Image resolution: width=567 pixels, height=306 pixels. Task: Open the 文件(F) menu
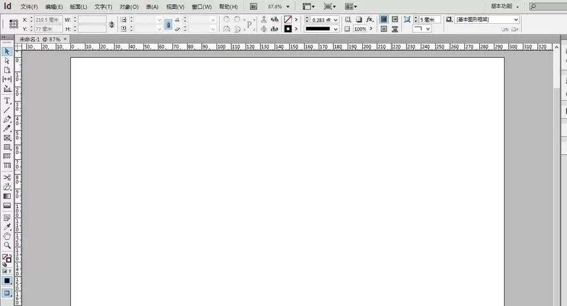tap(29, 7)
